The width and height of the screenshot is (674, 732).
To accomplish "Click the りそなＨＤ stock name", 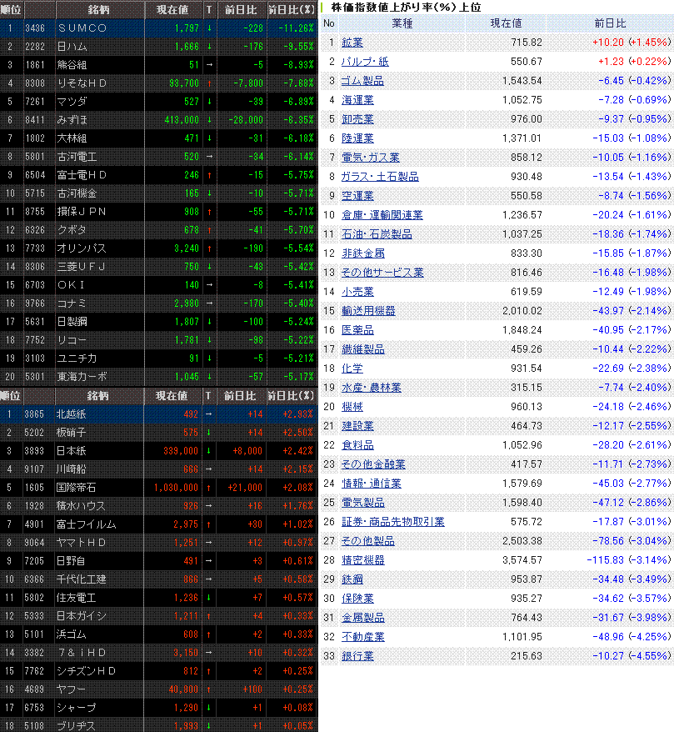I will (82, 83).
